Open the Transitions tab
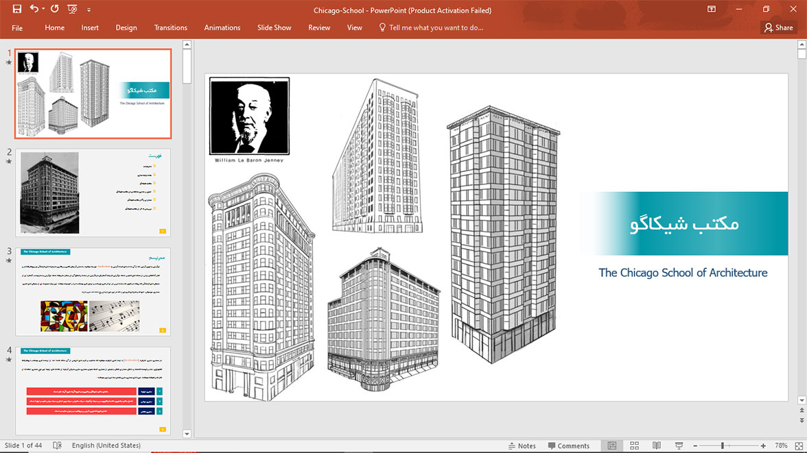Screen dimensions: 807x453 (170, 28)
